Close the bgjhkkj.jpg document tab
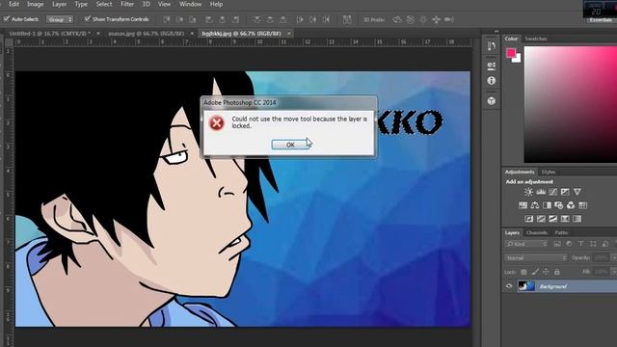The height and width of the screenshot is (347, 617). (289, 34)
